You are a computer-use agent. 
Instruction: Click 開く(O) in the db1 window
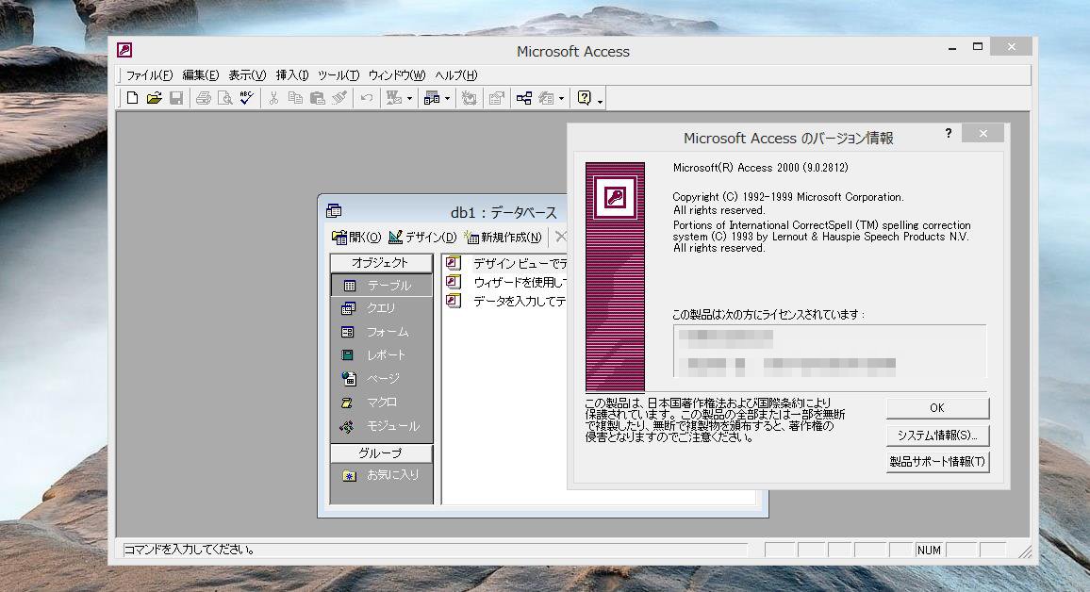pos(356,238)
